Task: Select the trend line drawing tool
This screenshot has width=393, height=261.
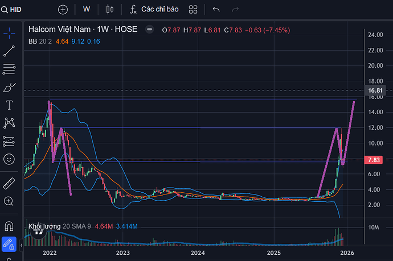Action: click(x=9, y=51)
